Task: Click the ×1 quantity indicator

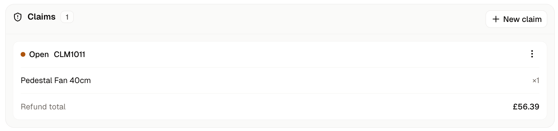Action: (x=536, y=80)
